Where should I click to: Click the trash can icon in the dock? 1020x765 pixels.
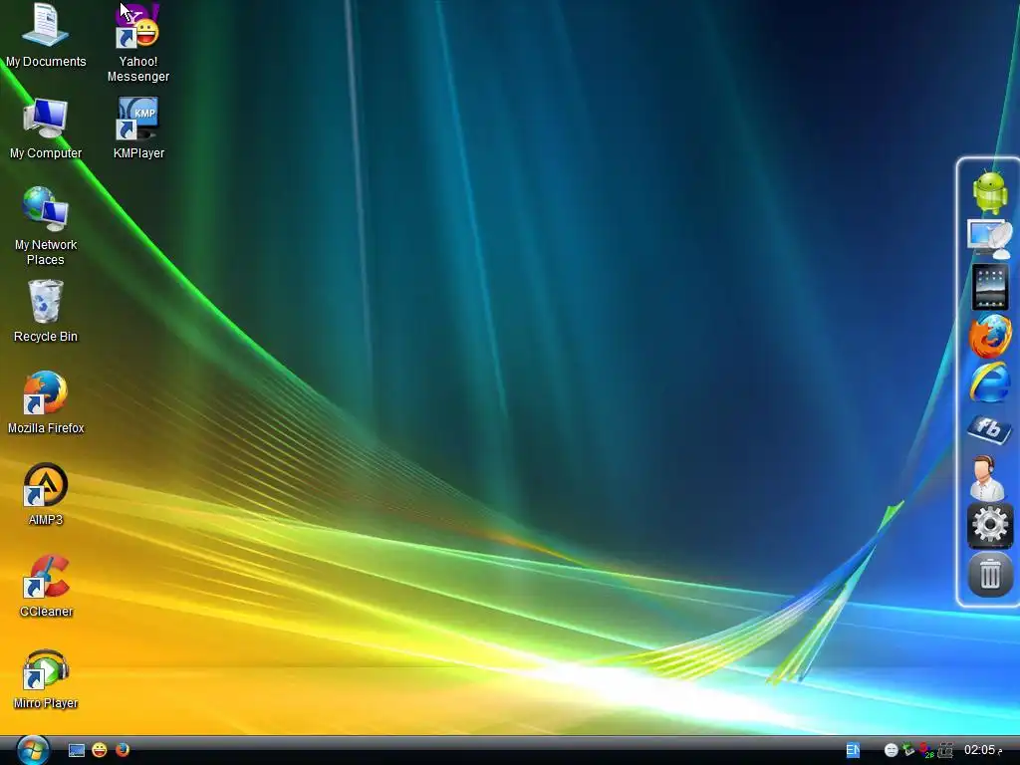pos(990,575)
